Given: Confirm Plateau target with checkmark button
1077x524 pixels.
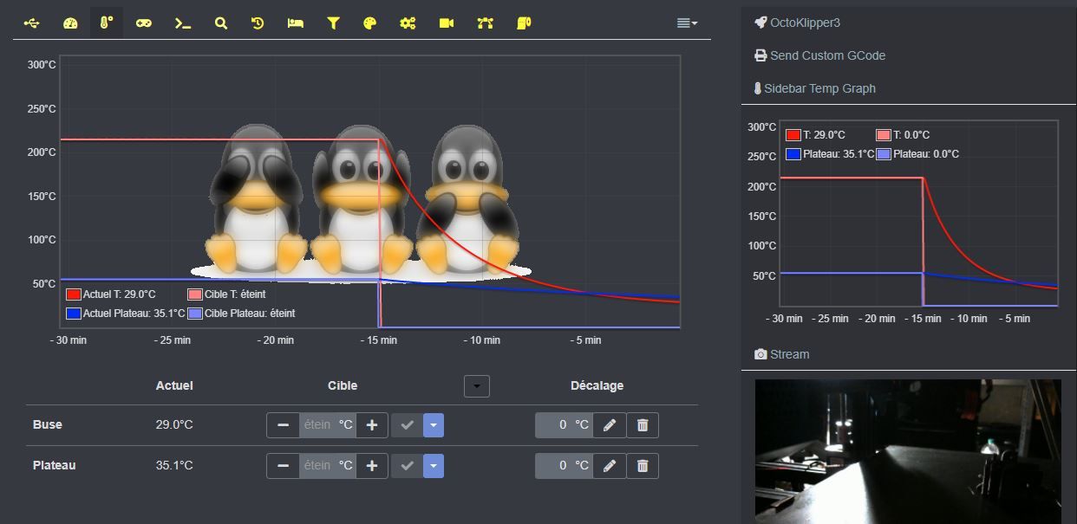Looking at the screenshot, I should point(407,466).
